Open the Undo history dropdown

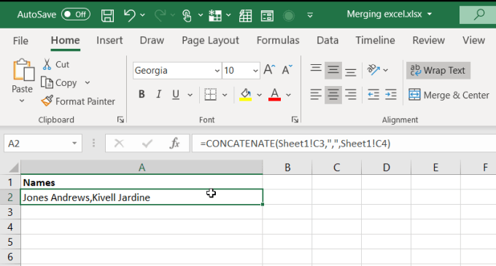(x=143, y=15)
